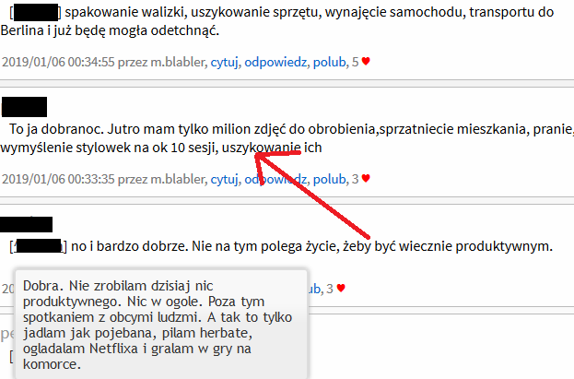
Task: Click 'odpowiedz' on the 00:33:35 post
Action: (275, 179)
